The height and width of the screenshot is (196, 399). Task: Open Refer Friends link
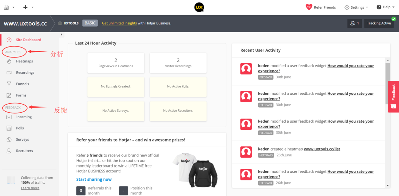point(325,7)
